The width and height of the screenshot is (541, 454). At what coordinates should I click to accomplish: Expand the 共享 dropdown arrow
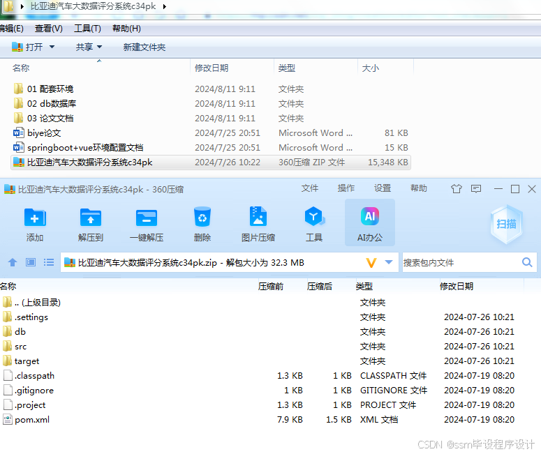[x=99, y=47]
